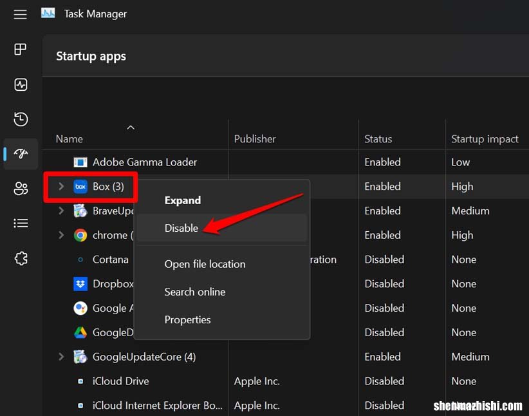Viewport: 529px width, 416px height.
Task: Choose Expand in the context menu
Action: [183, 200]
